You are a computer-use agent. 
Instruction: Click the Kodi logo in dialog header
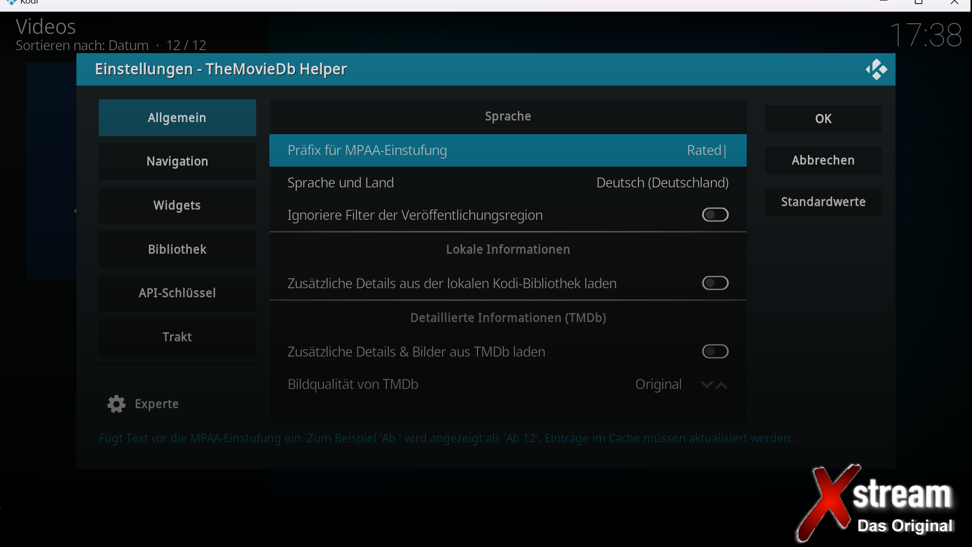point(876,69)
